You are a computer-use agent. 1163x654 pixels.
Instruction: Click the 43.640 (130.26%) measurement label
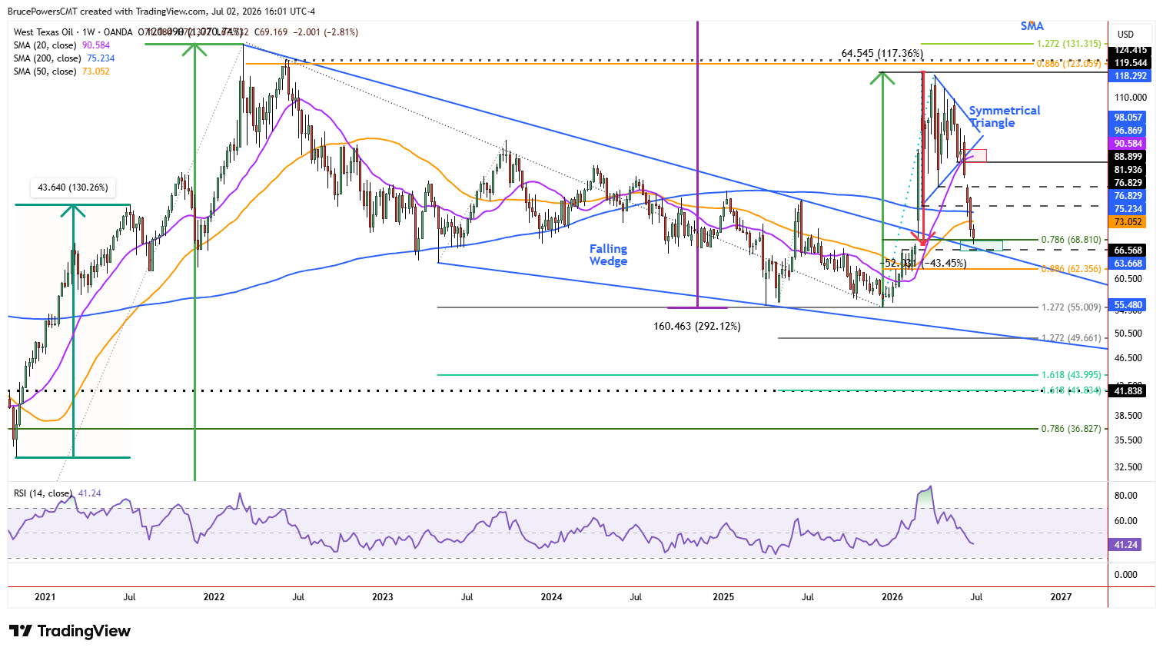(x=73, y=188)
